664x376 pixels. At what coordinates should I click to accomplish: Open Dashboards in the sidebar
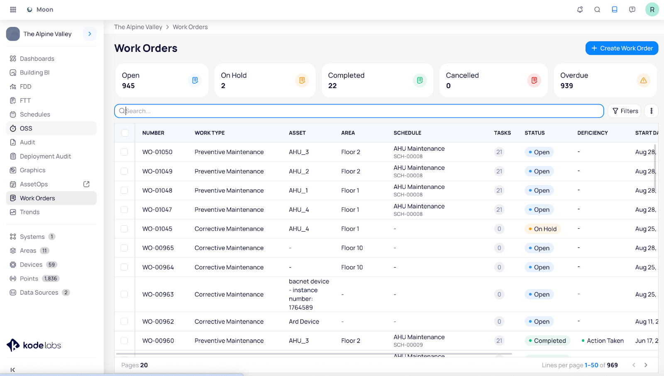pos(51,59)
